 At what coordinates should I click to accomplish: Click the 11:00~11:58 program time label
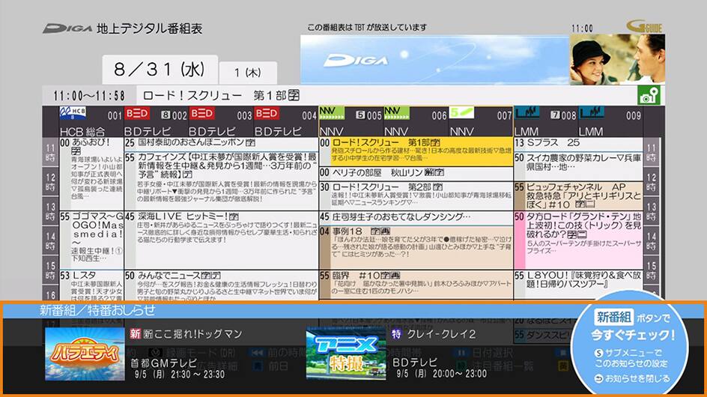(89, 96)
